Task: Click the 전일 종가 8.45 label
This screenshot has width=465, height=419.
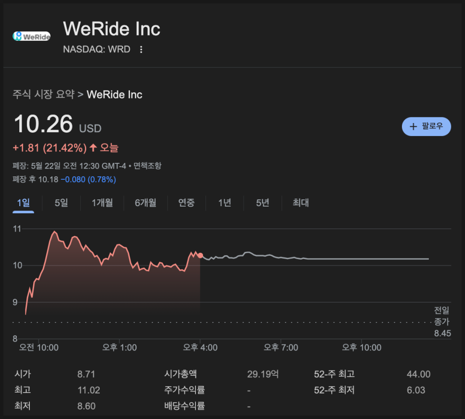Action: point(442,322)
